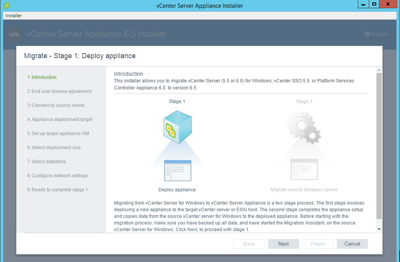Click the scrollbar down arrow
The image size is (400, 262).
[x=379, y=229]
